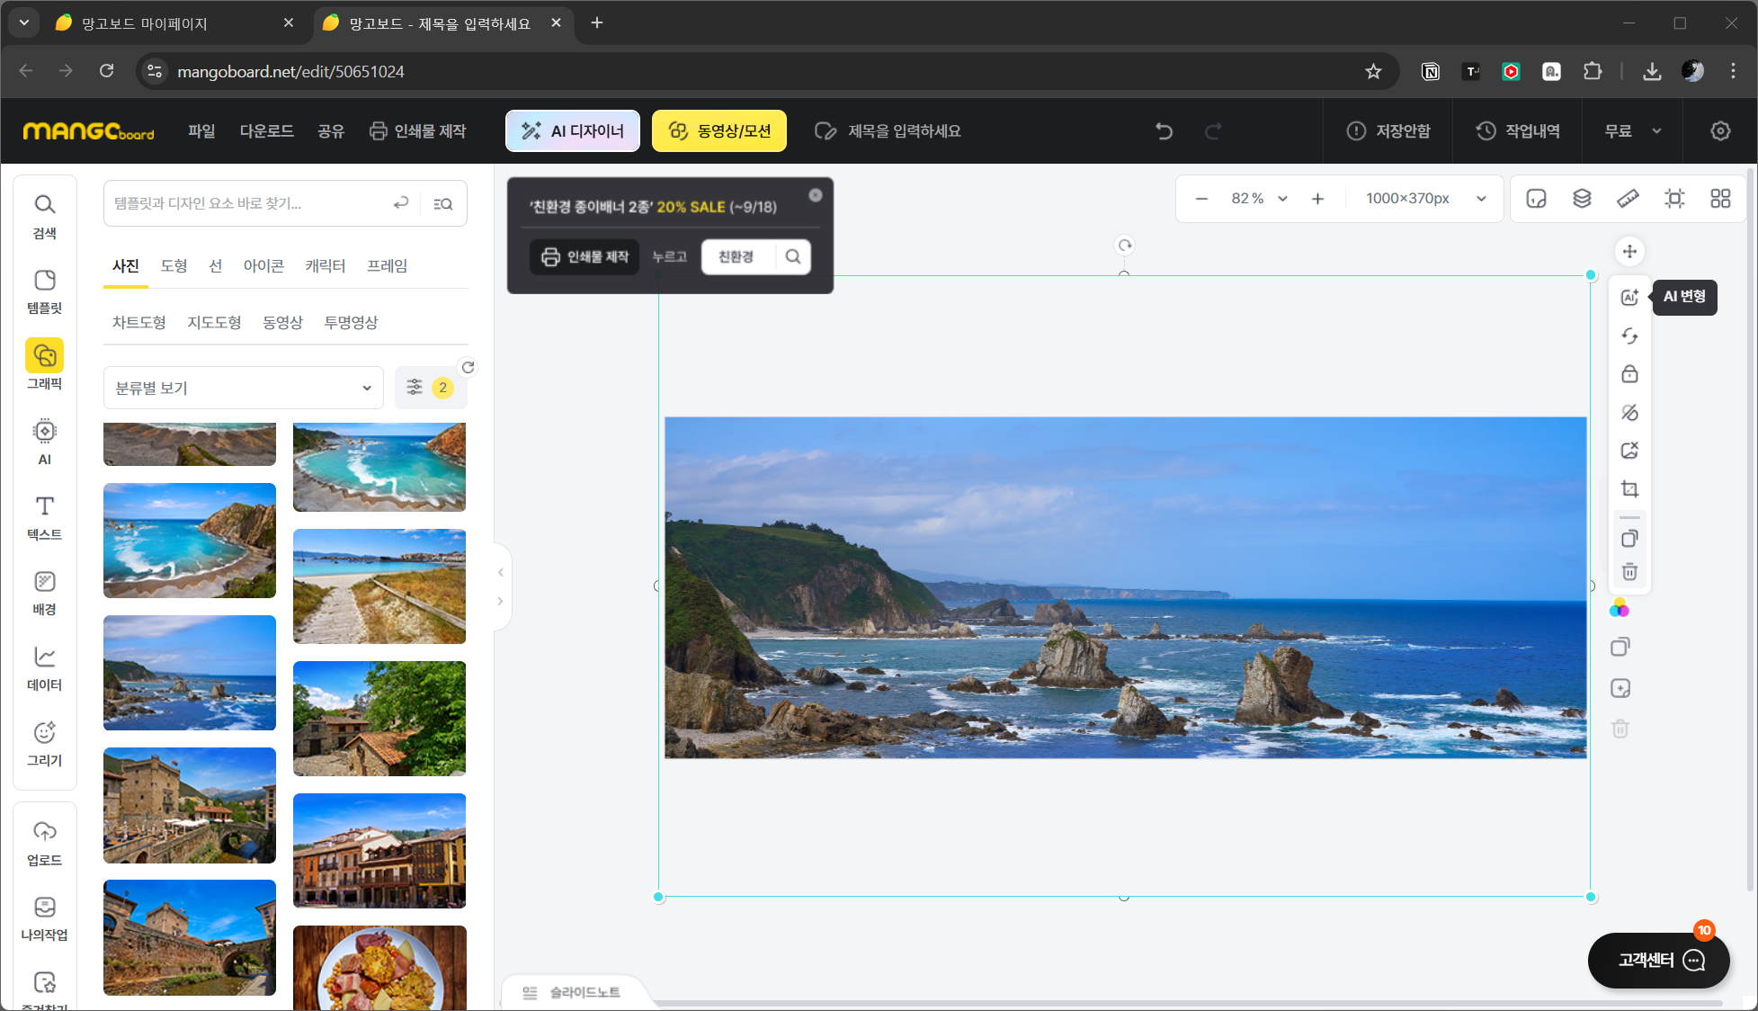Click the crop icon in image toolbar
Screen dimensions: 1758x1011
click(1629, 489)
